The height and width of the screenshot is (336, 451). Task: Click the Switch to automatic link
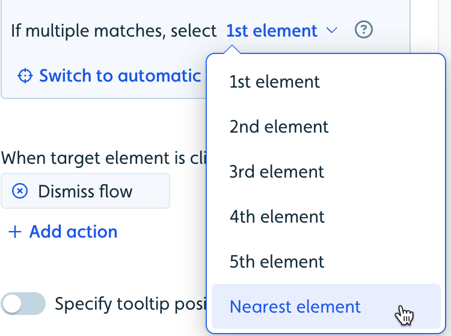click(120, 76)
